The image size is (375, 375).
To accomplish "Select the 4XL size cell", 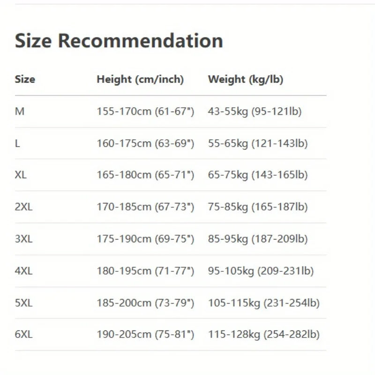I will (23, 270).
